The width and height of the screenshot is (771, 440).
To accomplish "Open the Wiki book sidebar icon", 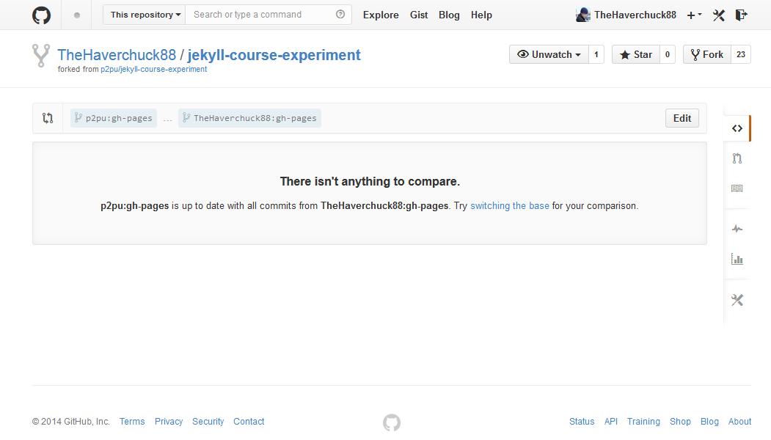I will (x=737, y=188).
